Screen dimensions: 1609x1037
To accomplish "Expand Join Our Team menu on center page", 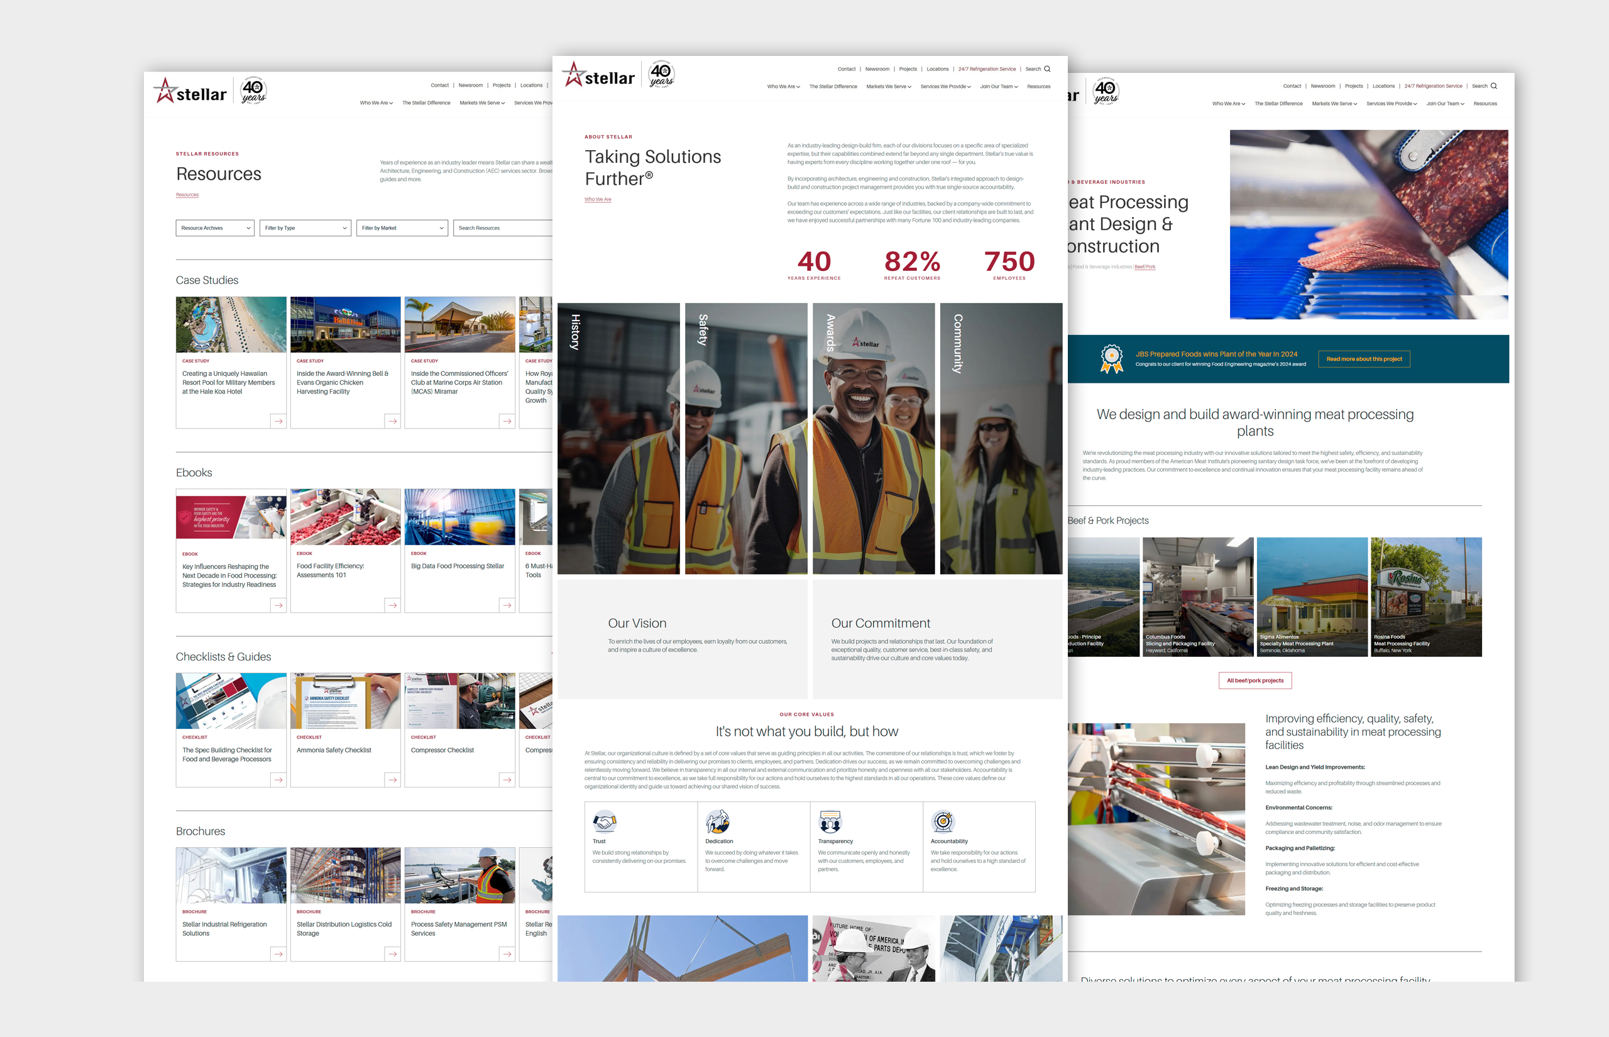I will coord(999,86).
